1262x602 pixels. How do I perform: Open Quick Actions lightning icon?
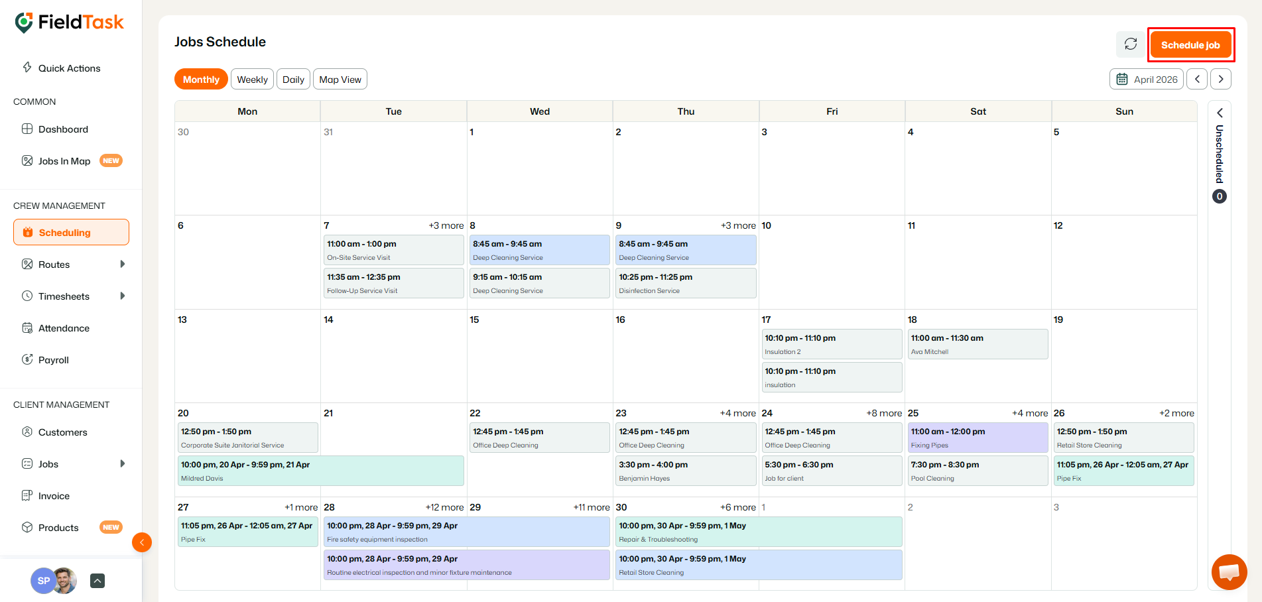[27, 67]
